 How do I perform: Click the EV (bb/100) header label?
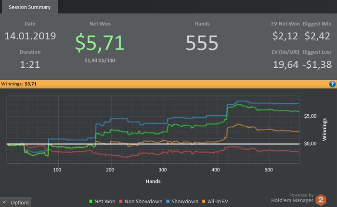285,52
